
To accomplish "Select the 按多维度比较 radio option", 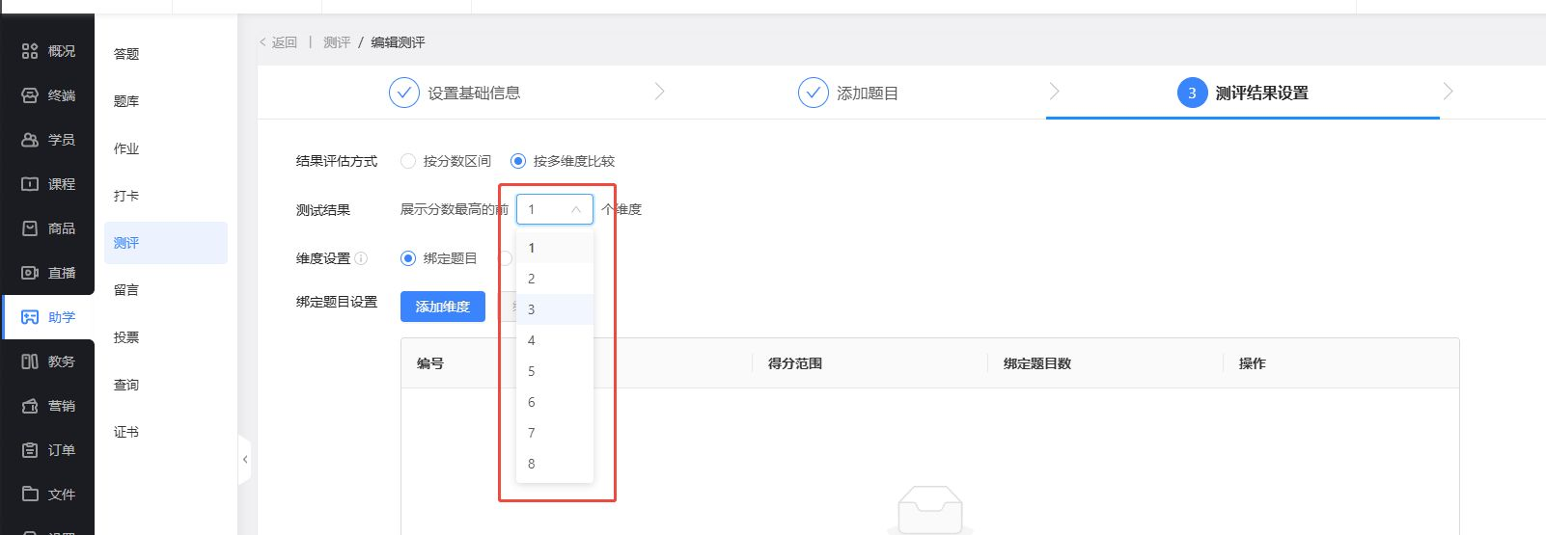I will (518, 161).
